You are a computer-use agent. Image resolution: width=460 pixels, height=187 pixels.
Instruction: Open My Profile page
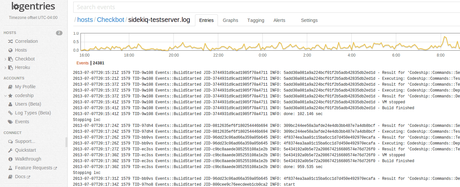(25, 87)
